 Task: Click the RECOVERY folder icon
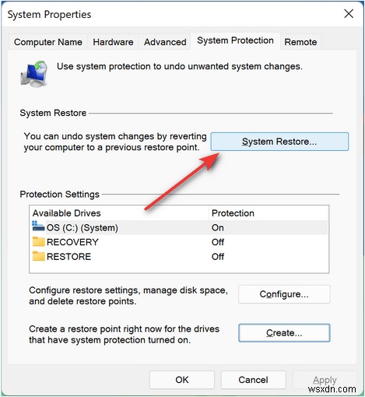tap(39, 241)
